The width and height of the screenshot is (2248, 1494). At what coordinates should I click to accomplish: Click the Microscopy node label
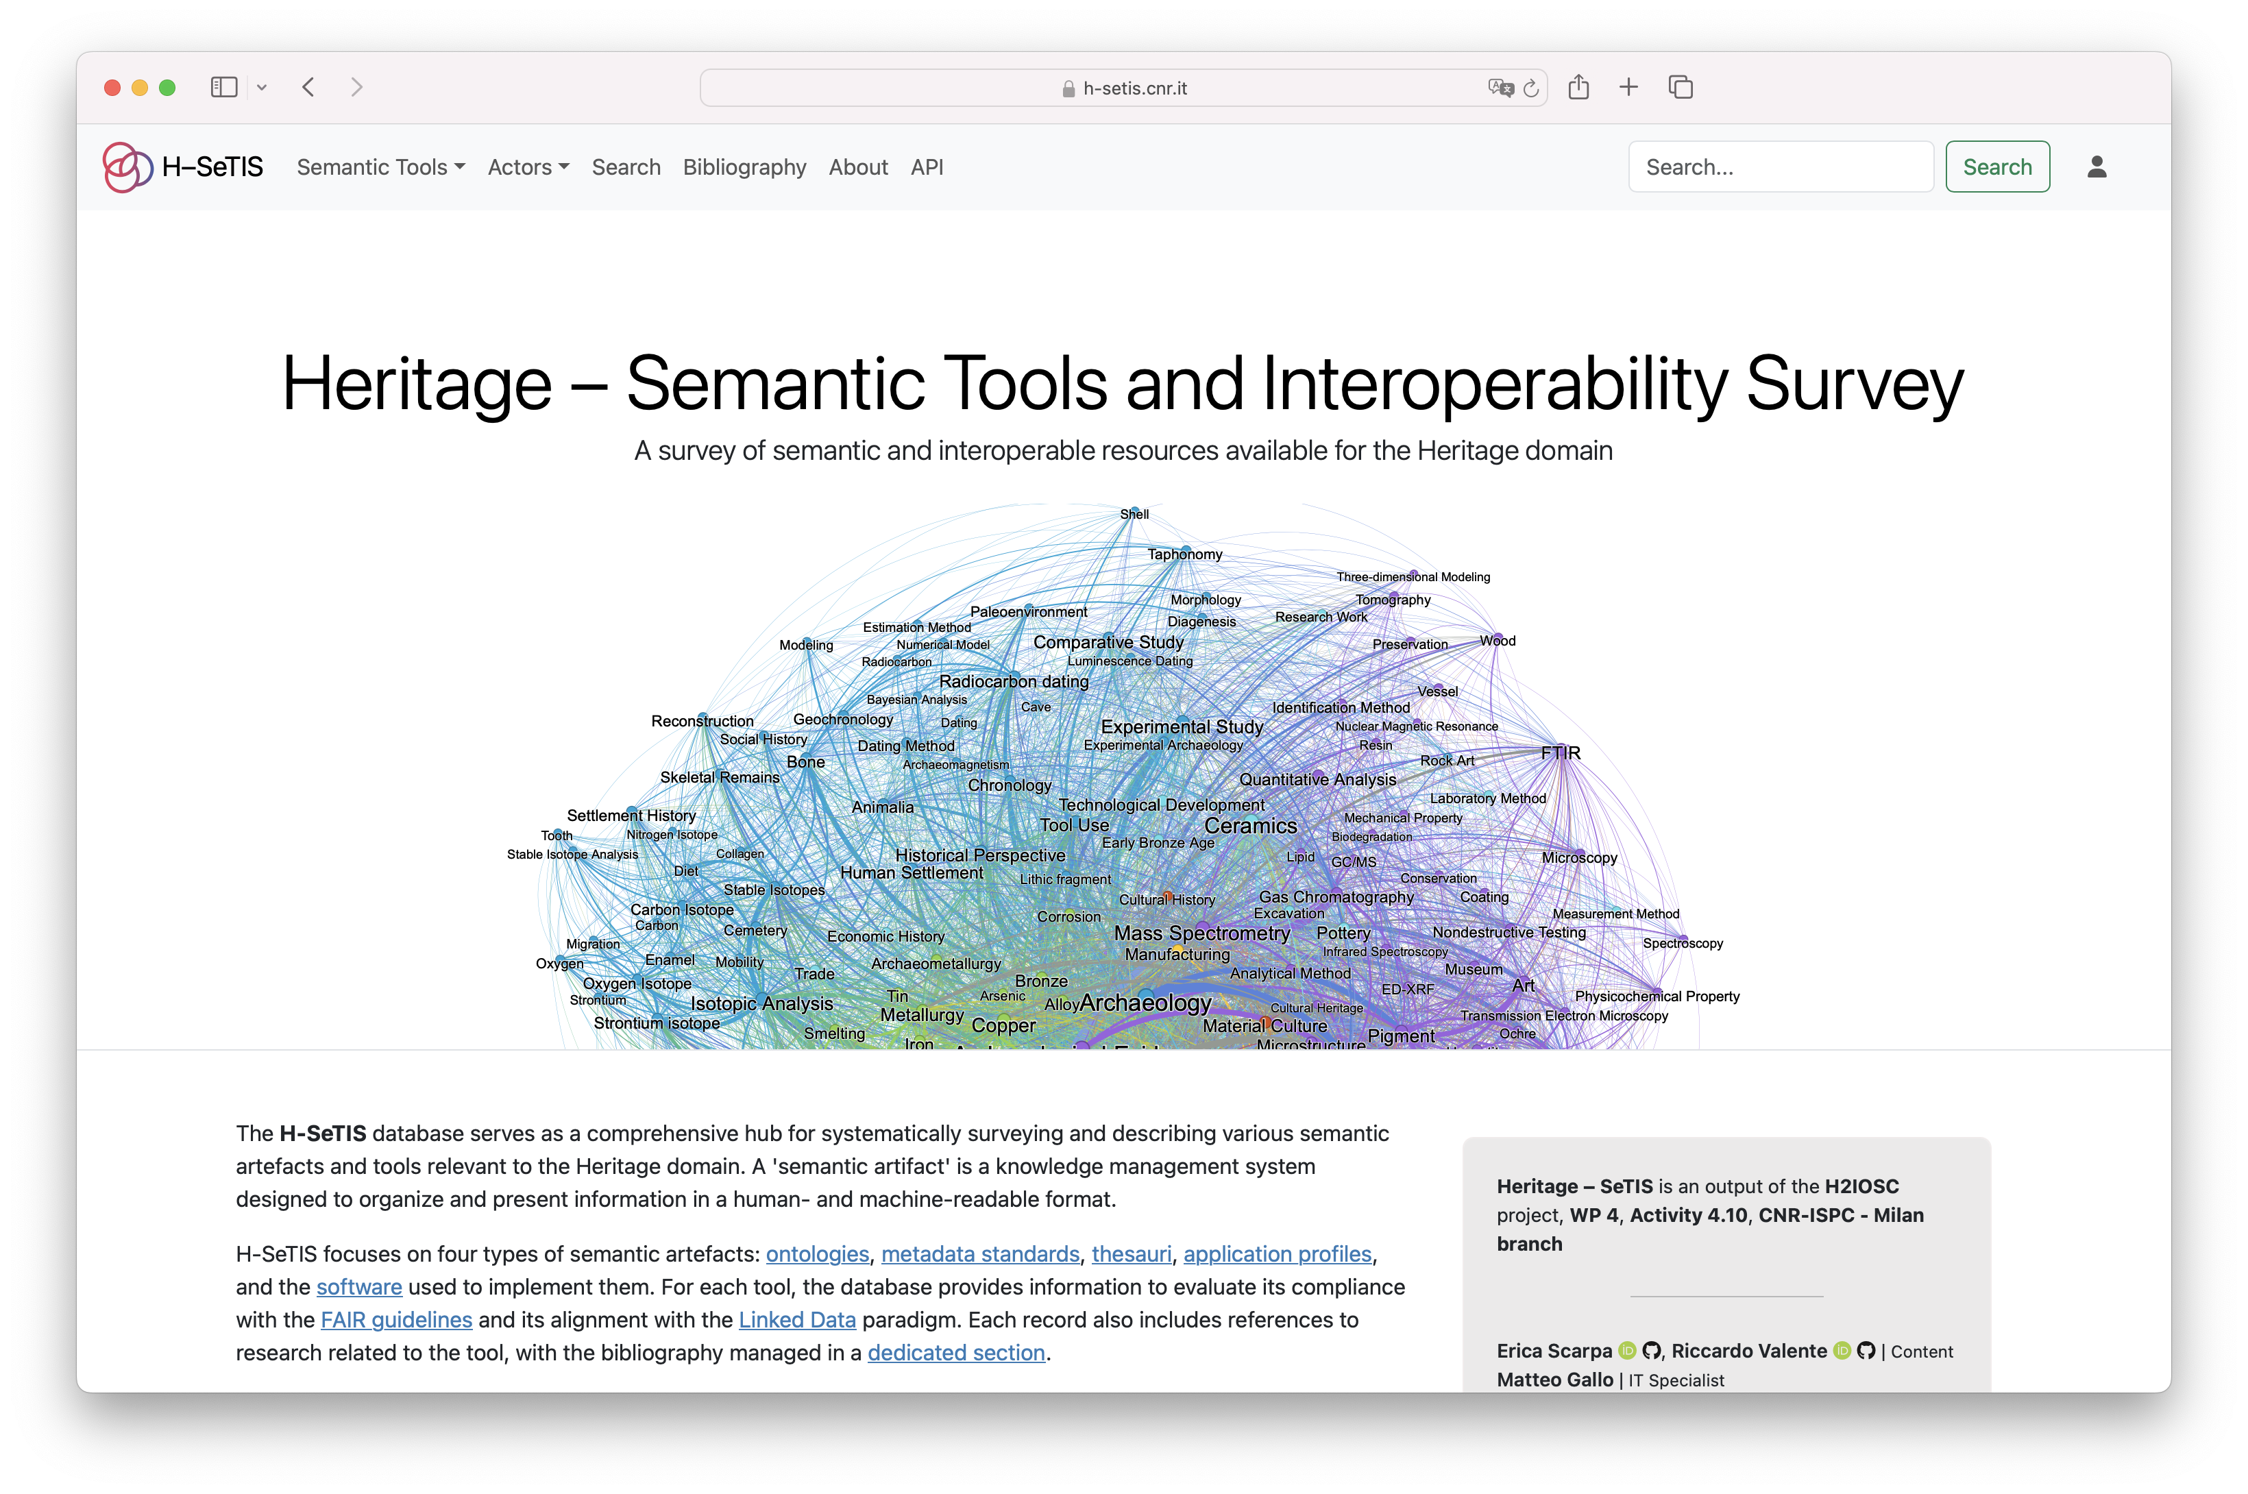pos(1579,857)
